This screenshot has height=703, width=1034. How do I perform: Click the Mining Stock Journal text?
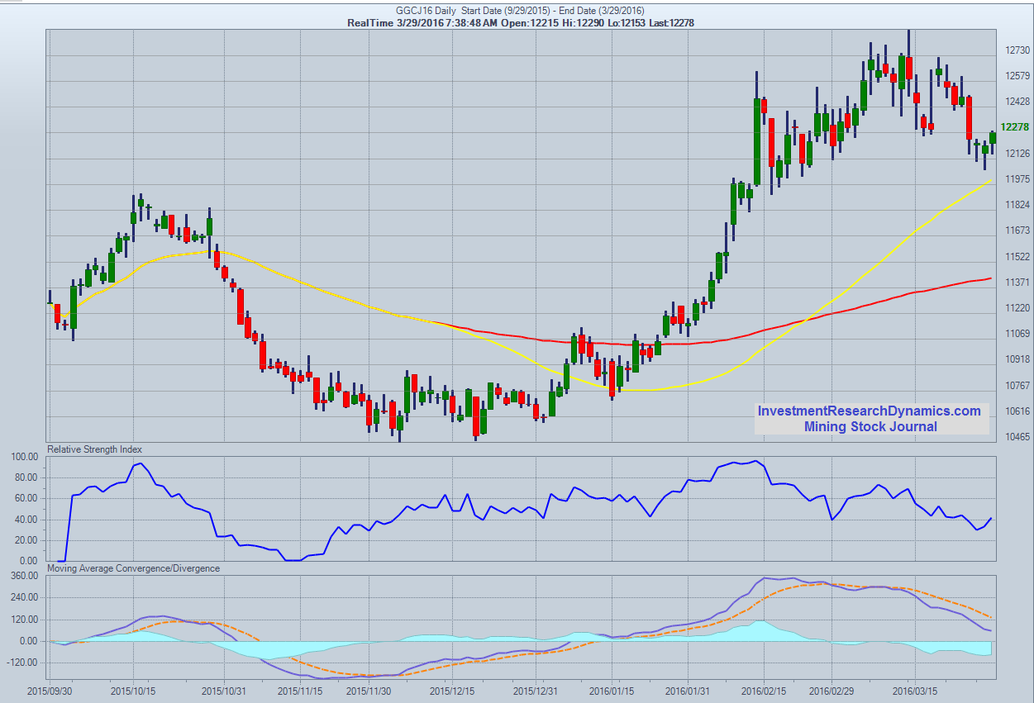point(870,426)
